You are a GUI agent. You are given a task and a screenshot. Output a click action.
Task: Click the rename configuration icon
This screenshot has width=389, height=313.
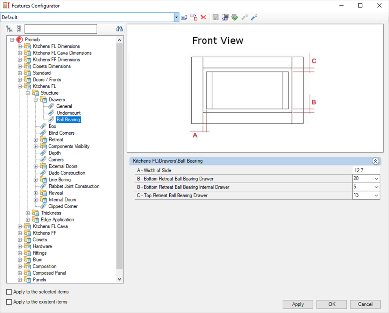point(184,17)
